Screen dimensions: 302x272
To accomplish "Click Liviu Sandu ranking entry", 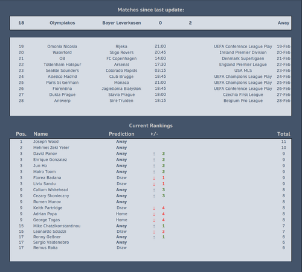I will pos(45,184).
